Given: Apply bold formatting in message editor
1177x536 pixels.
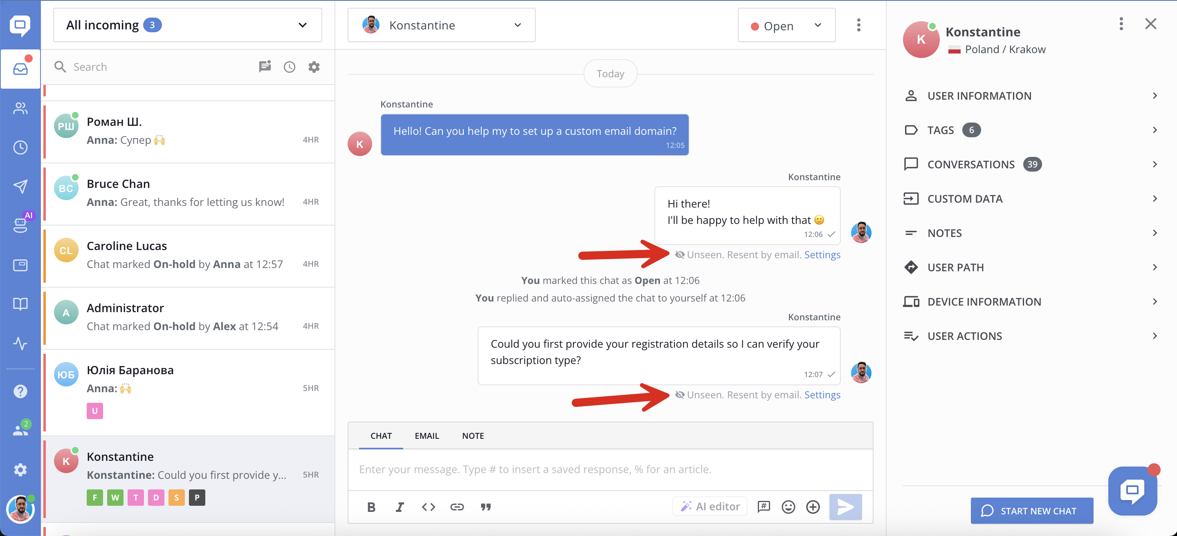Looking at the screenshot, I should point(371,507).
